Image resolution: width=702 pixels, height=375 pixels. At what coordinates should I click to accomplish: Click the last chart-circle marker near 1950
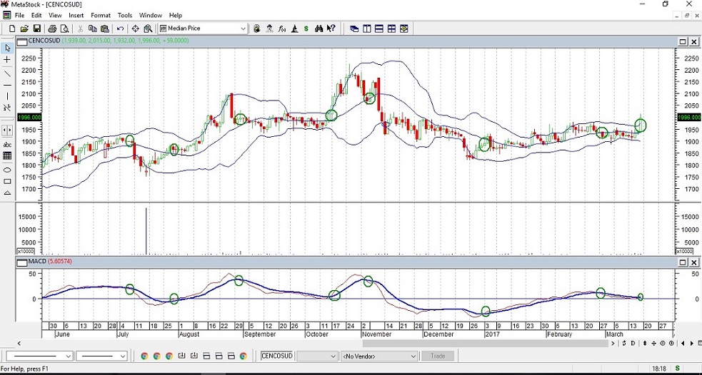tap(640, 126)
